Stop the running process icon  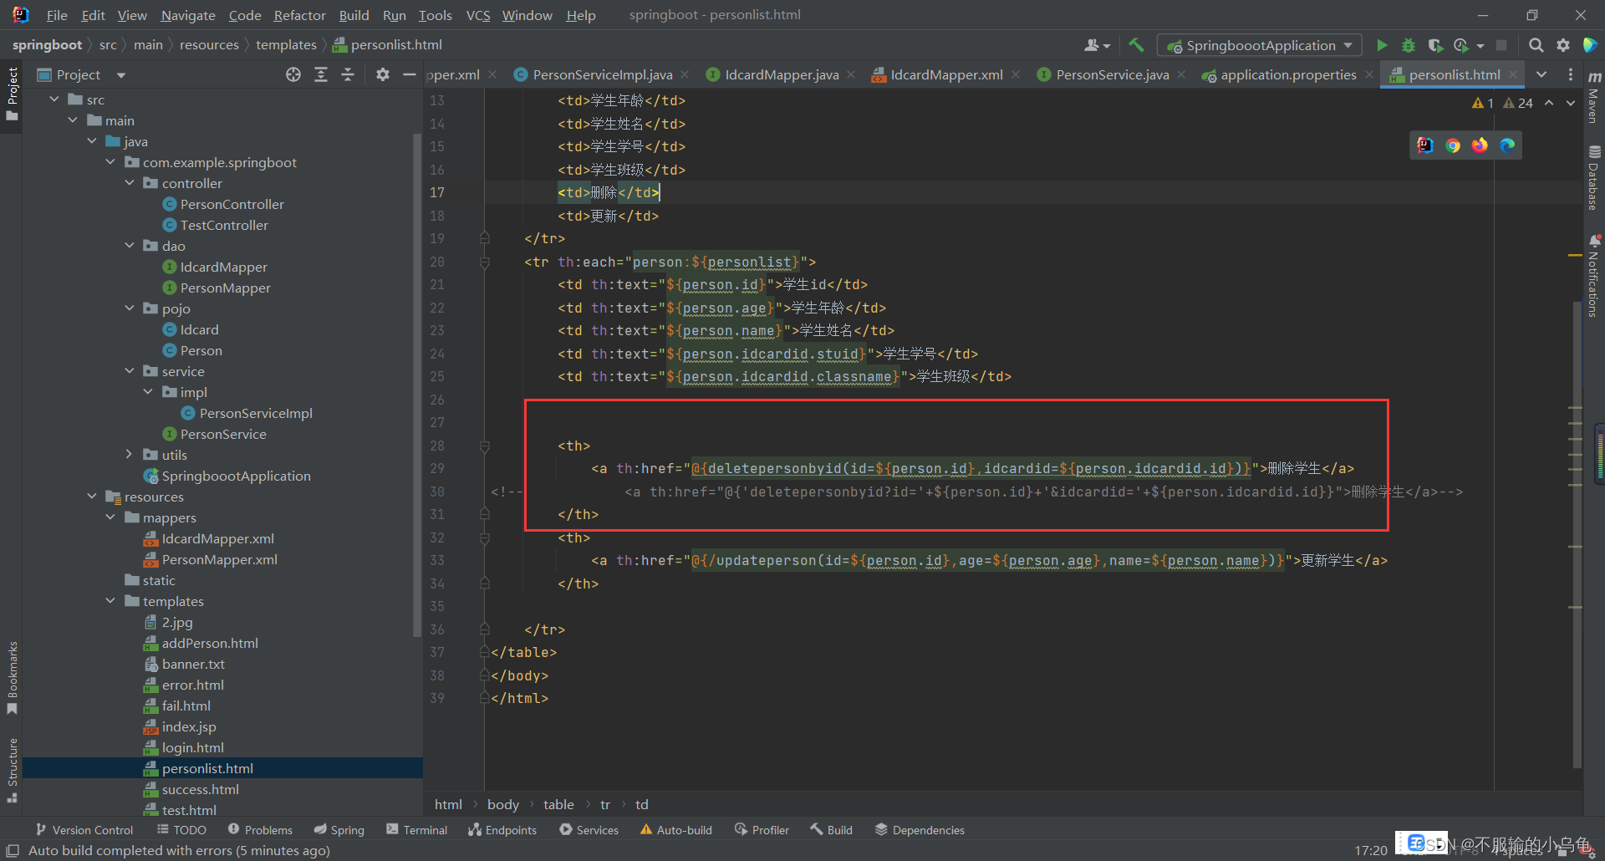click(x=1501, y=45)
